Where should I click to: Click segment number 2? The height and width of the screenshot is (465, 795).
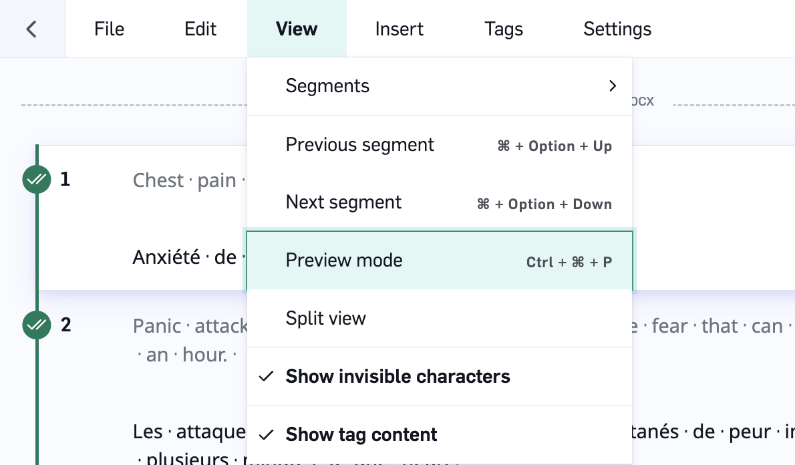[66, 325]
